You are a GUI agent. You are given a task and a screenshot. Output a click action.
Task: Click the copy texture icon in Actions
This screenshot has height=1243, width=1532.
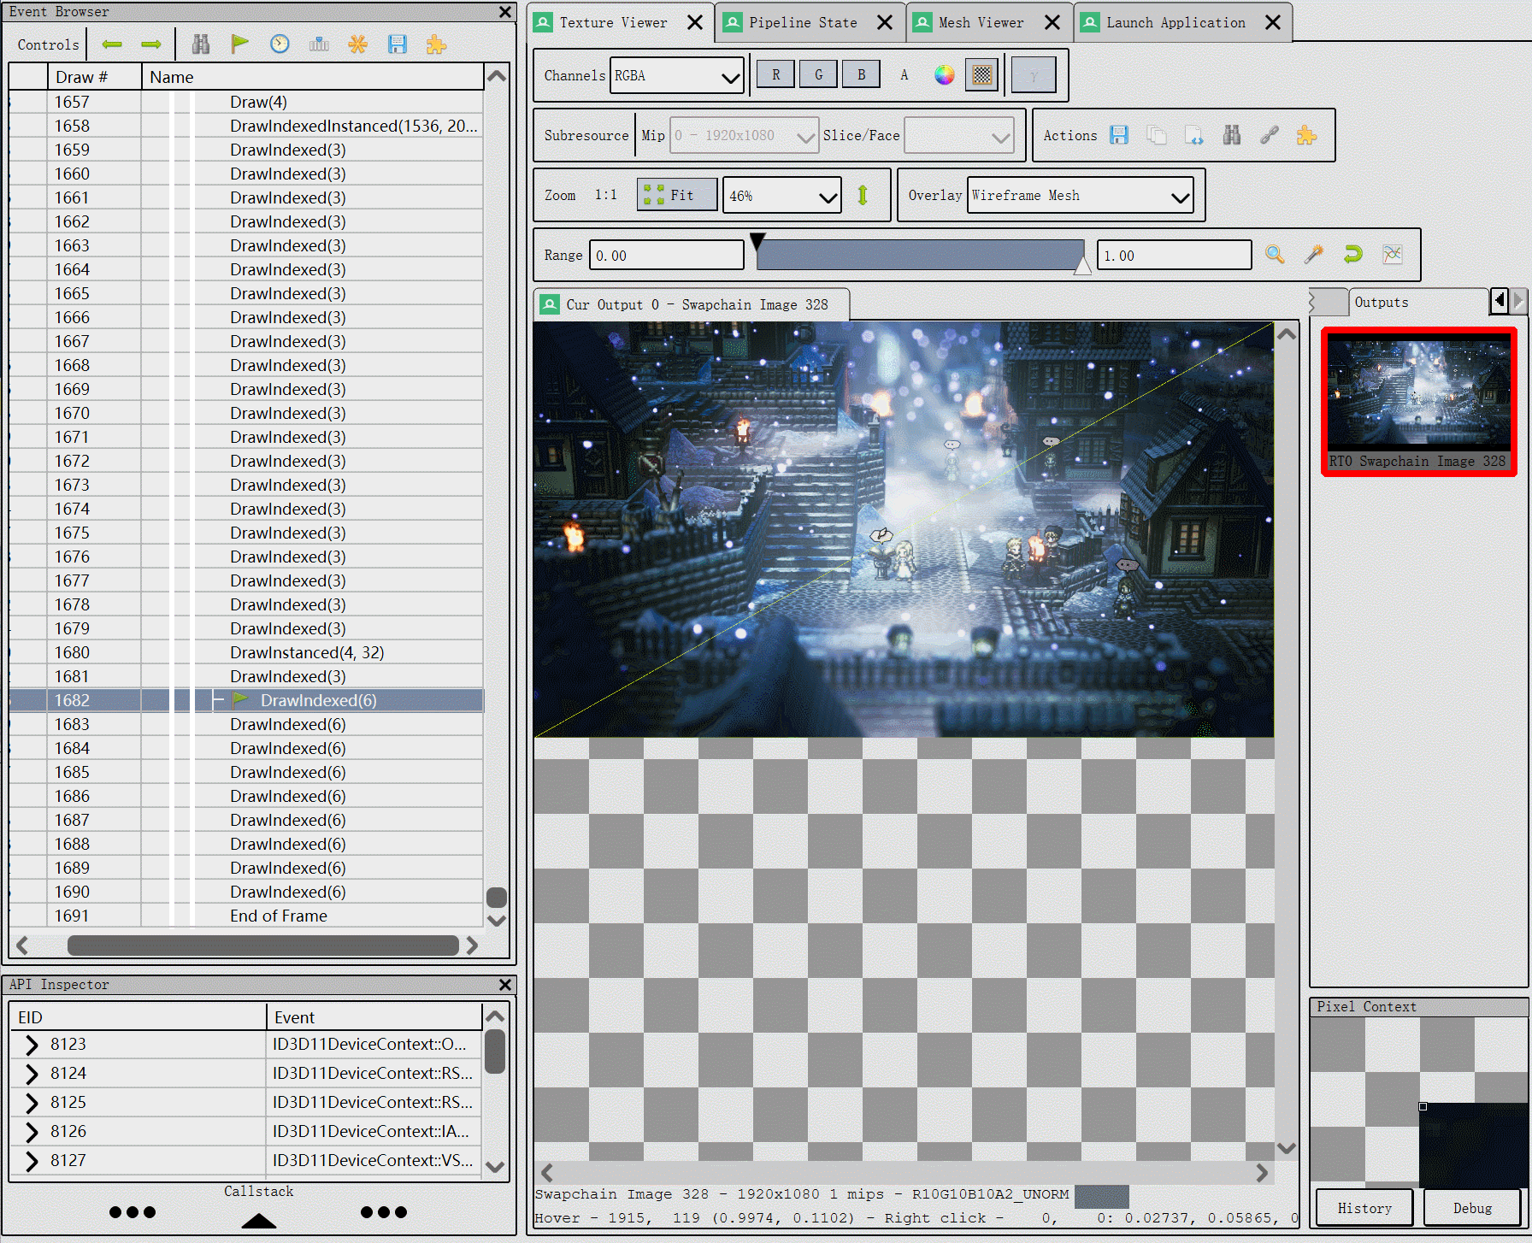(x=1157, y=135)
